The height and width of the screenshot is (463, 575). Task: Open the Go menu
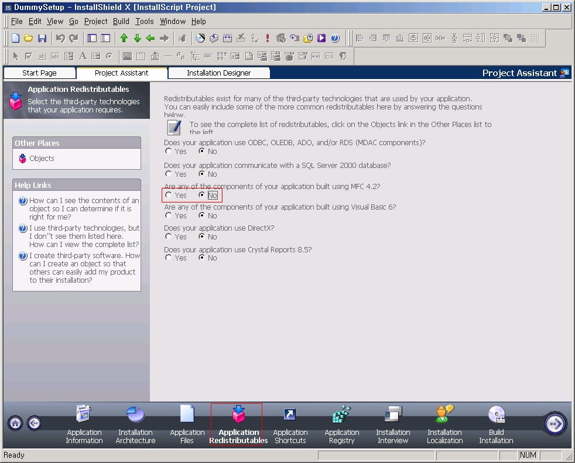74,21
